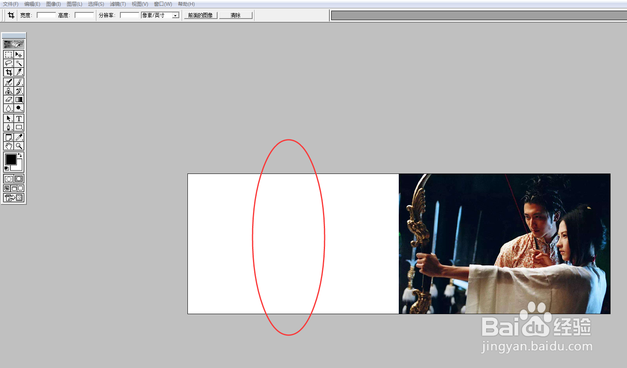Select the Move tool
The height and width of the screenshot is (368, 627).
[x=19, y=55]
